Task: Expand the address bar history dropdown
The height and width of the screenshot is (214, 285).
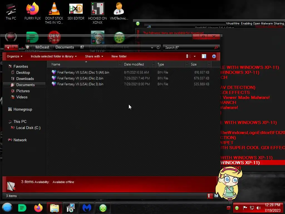Action: (x=152, y=47)
